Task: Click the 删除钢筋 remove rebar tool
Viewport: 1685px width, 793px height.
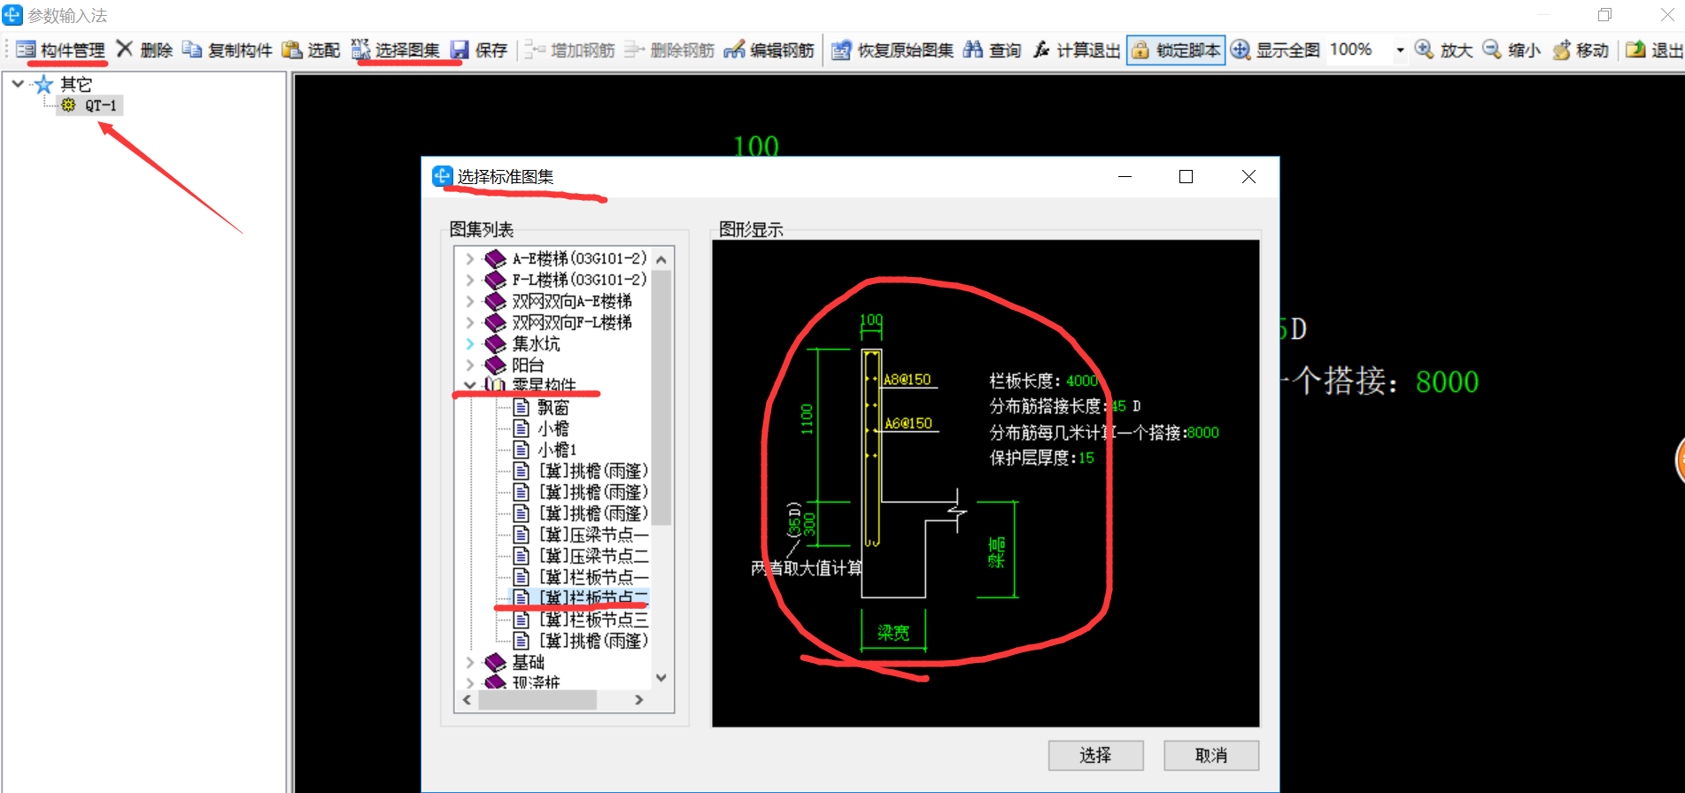Action: pos(669,50)
